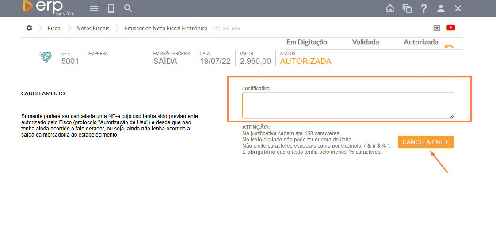Image resolution: width=496 pixels, height=241 pixels.
Task: Open YouTube tutorial video icon
Action: [450, 28]
